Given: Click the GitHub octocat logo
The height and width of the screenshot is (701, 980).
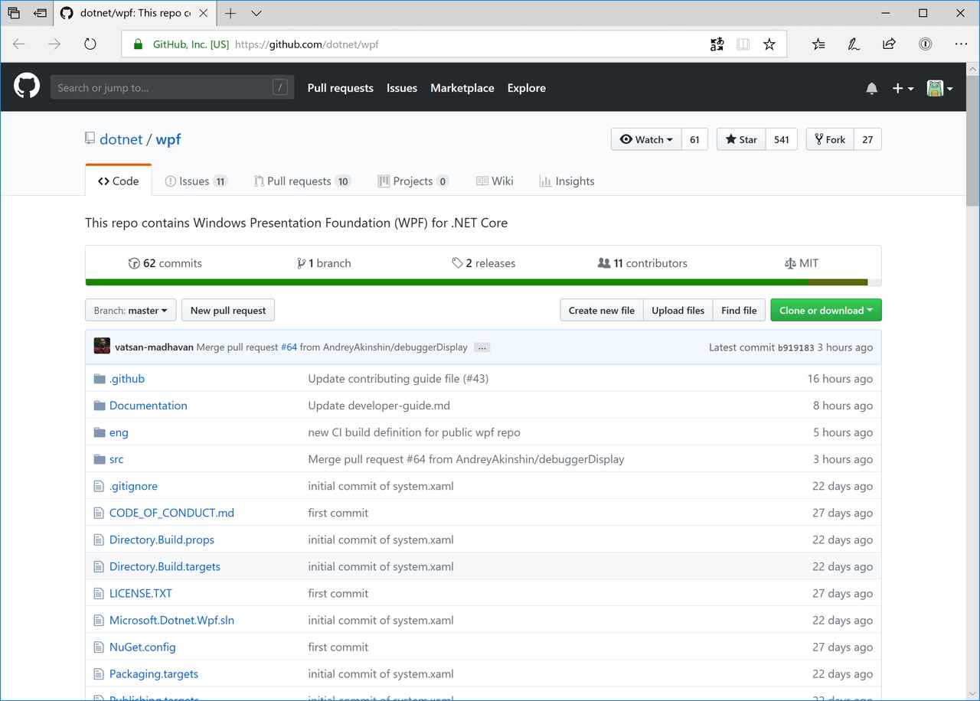Looking at the screenshot, I should point(26,85).
